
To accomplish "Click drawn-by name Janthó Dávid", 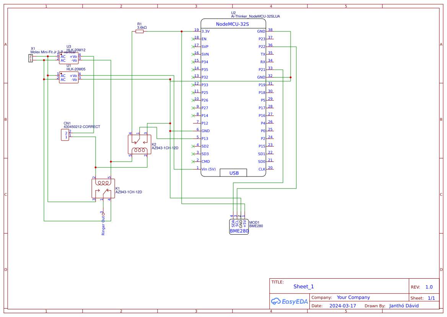I will click(404, 306).
